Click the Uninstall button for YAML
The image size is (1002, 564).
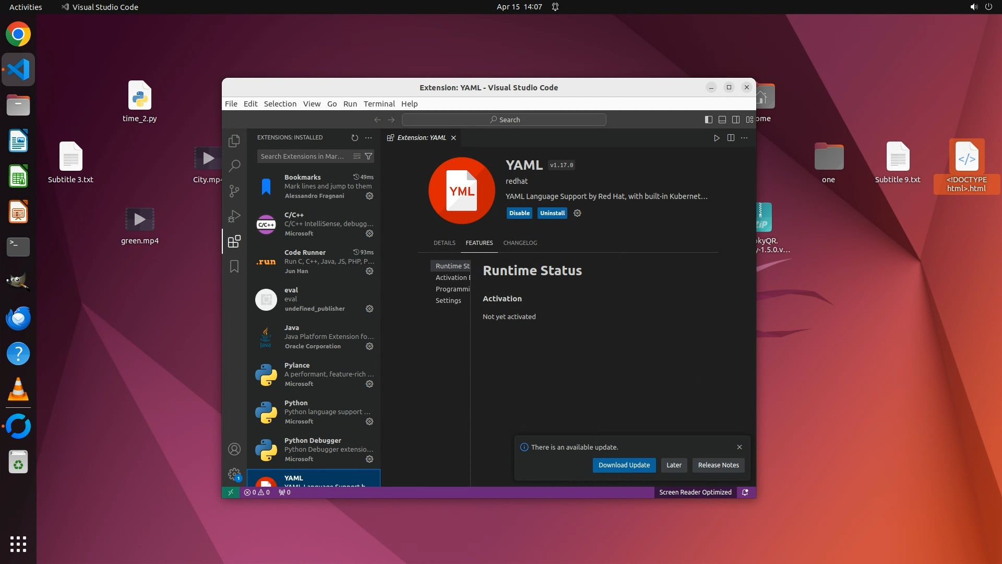pos(552,213)
